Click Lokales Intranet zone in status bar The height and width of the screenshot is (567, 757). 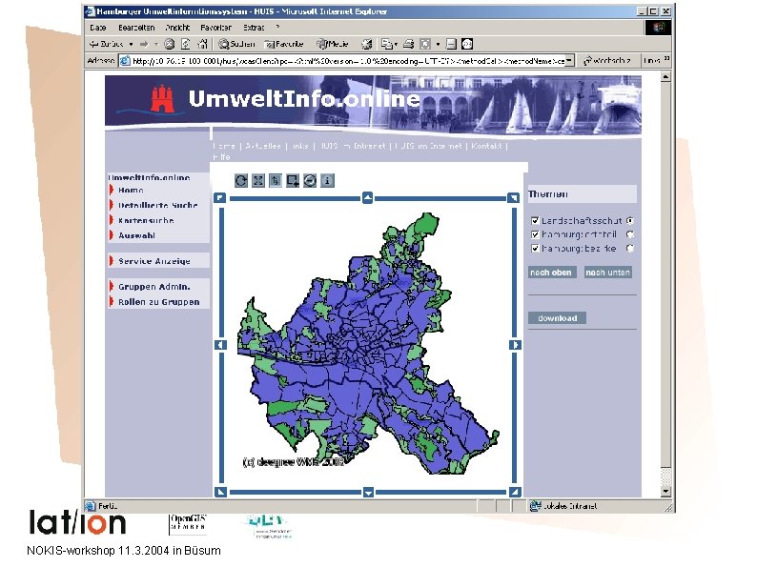pos(564,506)
